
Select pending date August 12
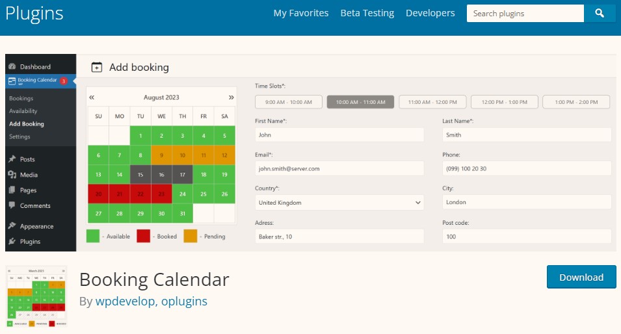tap(224, 155)
